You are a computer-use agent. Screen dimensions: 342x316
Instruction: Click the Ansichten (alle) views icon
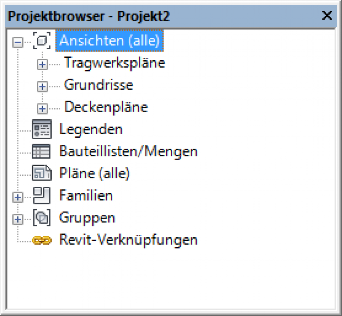(41, 41)
